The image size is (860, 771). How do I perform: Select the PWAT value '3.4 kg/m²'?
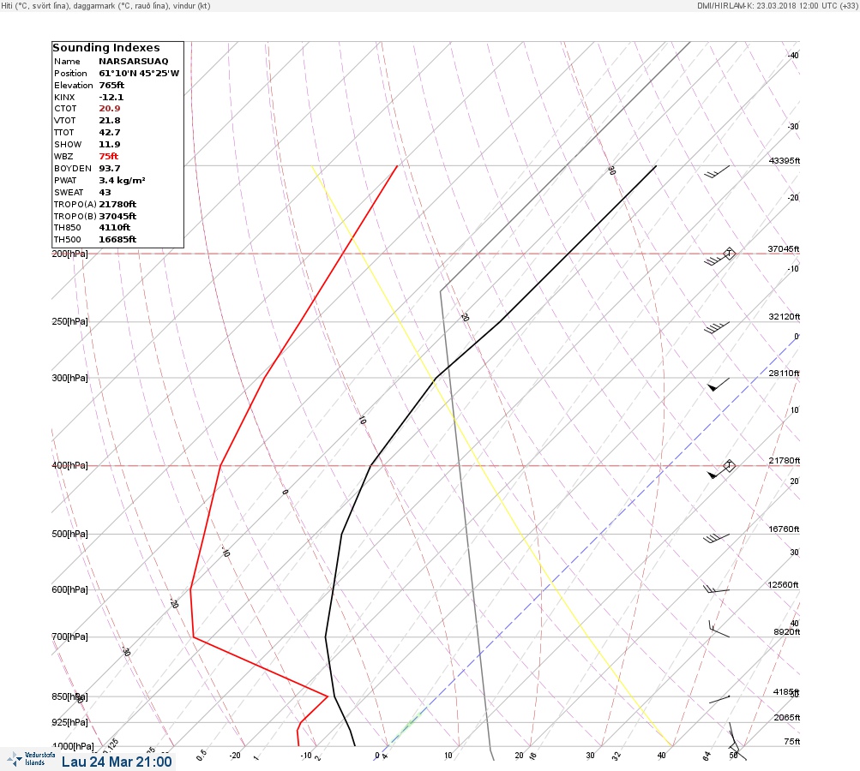122,180
